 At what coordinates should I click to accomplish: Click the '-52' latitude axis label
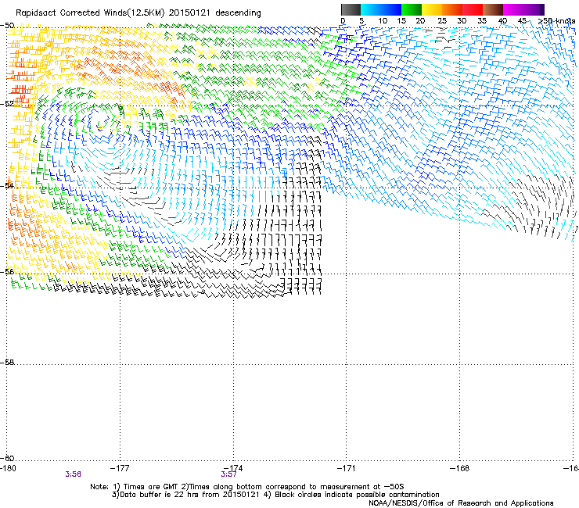point(7,104)
